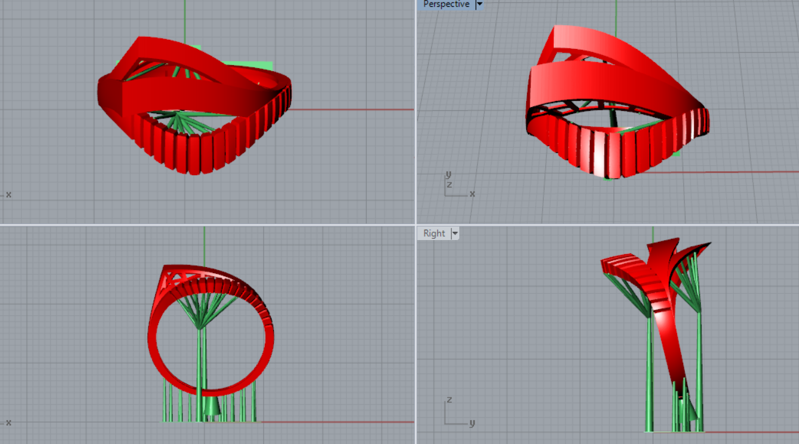Click the Right viewport title label

point(434,233)
